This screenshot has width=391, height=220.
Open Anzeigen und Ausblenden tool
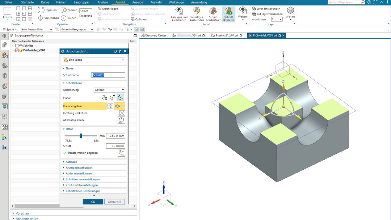(x=179, y=14)
